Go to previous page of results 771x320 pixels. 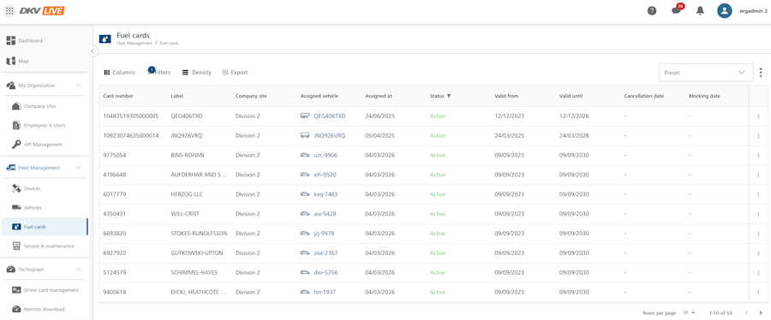[746, 312]
